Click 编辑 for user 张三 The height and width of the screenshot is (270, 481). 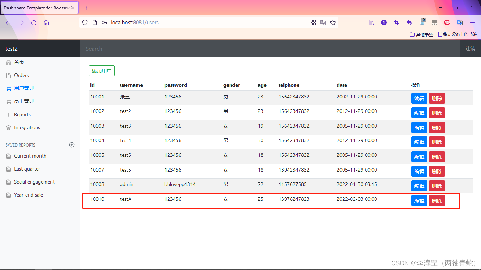pos(419,98)
